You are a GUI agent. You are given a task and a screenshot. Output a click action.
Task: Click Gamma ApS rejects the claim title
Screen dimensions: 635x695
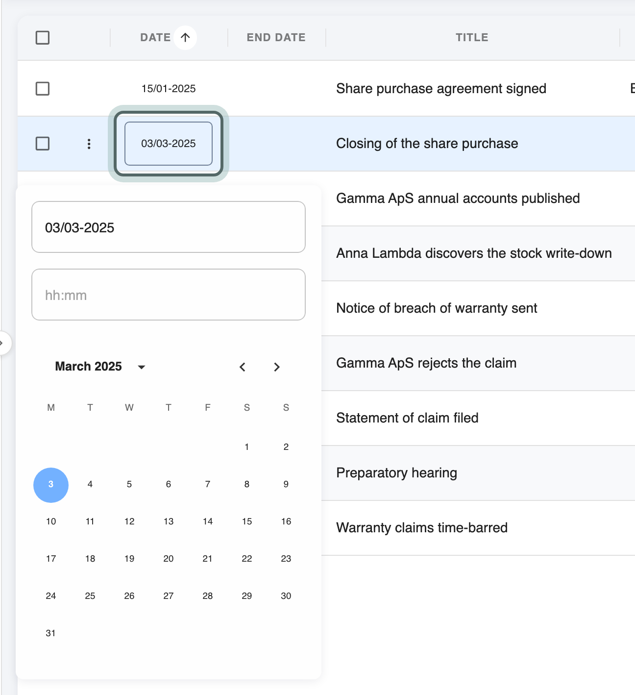point(426,363)
